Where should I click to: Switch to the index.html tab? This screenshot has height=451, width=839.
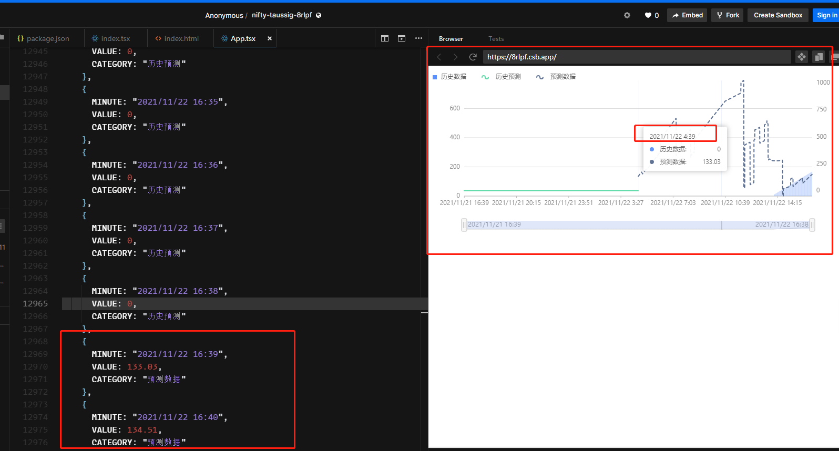pos(177,38)
